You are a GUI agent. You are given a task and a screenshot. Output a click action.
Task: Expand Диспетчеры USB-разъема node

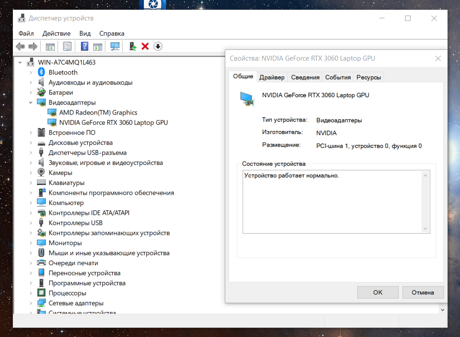[x=31, y=153]
